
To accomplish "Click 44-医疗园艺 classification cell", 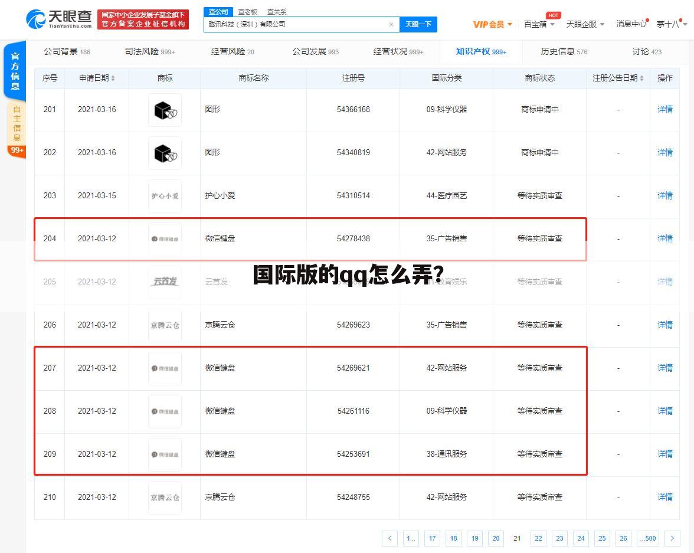I will (446, 195).
